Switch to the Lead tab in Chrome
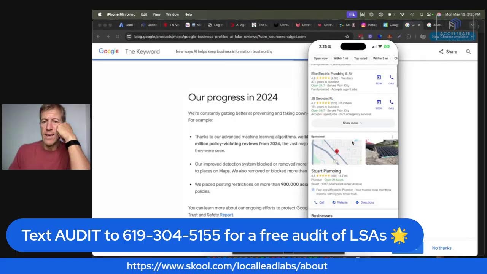Viewport: 487px width, 274px height. coord(127,25)
